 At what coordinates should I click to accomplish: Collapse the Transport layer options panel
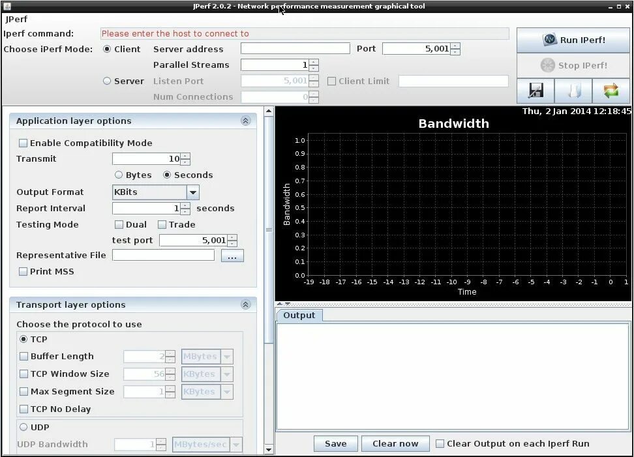245,304
